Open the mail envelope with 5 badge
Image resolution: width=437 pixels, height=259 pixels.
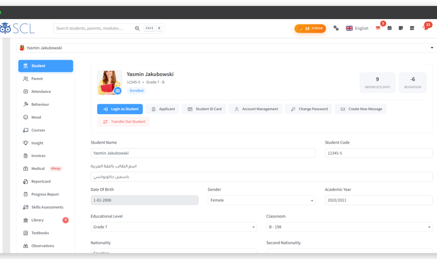pos(378,28)
